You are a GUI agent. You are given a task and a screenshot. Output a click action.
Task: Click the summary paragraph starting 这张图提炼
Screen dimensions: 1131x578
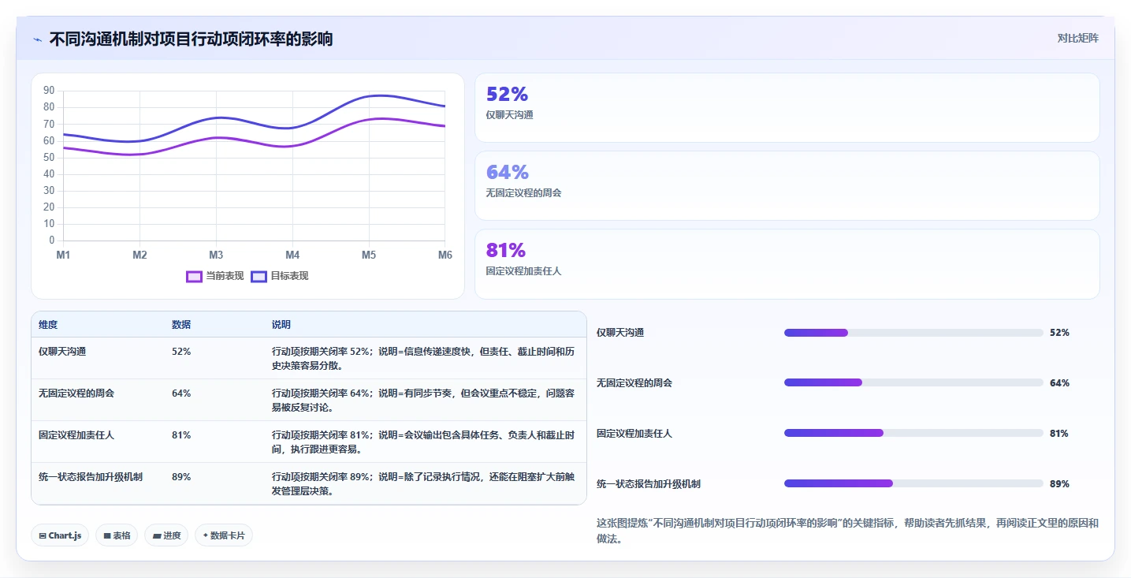click(x=848, y=531)
